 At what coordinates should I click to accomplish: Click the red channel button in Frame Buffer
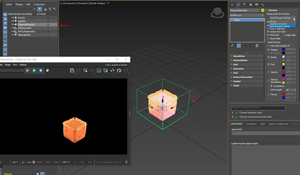pyautogui.click(x=27, y=71)
